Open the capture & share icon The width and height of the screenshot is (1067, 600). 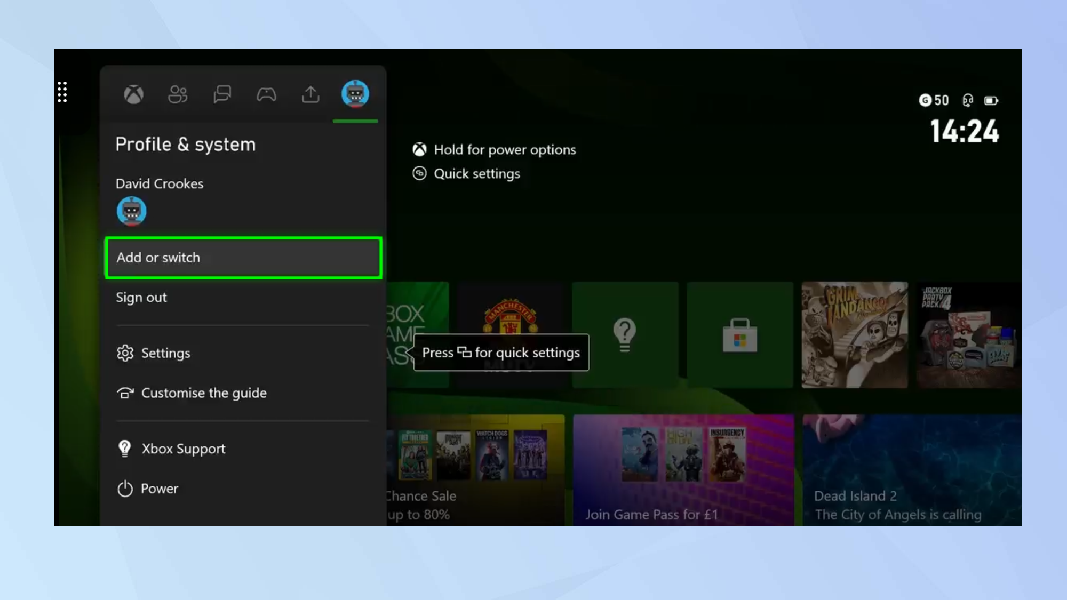pyautogui.click(x=310, y=94)
